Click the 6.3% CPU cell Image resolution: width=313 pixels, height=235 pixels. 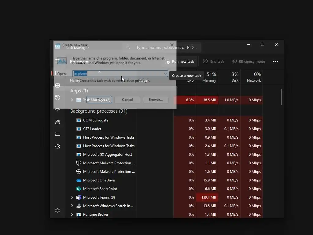[x=185, y=100]
